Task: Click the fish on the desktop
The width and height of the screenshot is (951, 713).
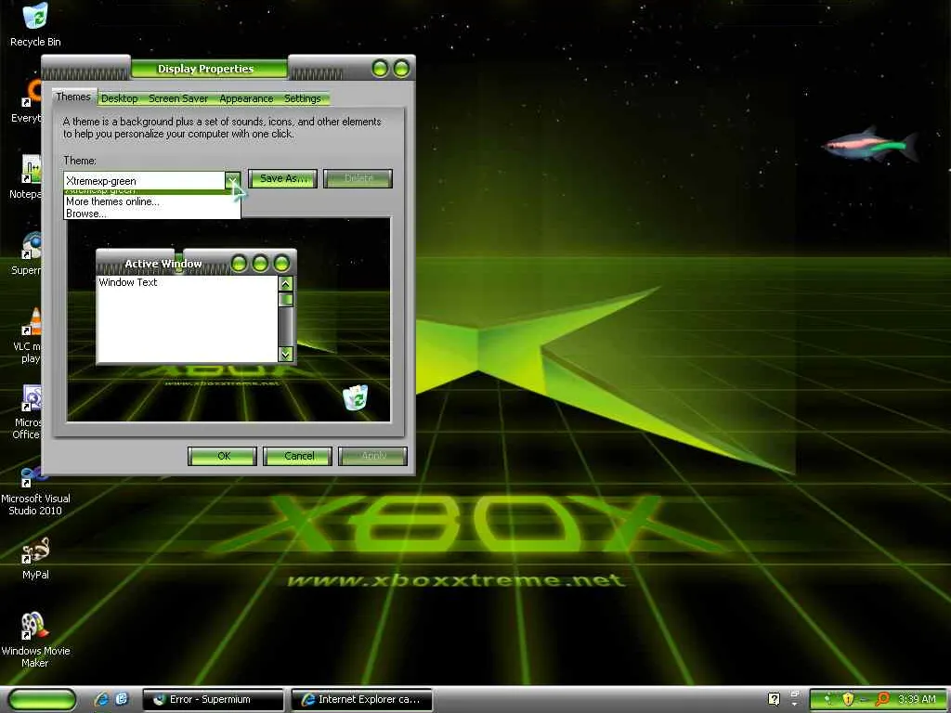Action: [870, 145]
